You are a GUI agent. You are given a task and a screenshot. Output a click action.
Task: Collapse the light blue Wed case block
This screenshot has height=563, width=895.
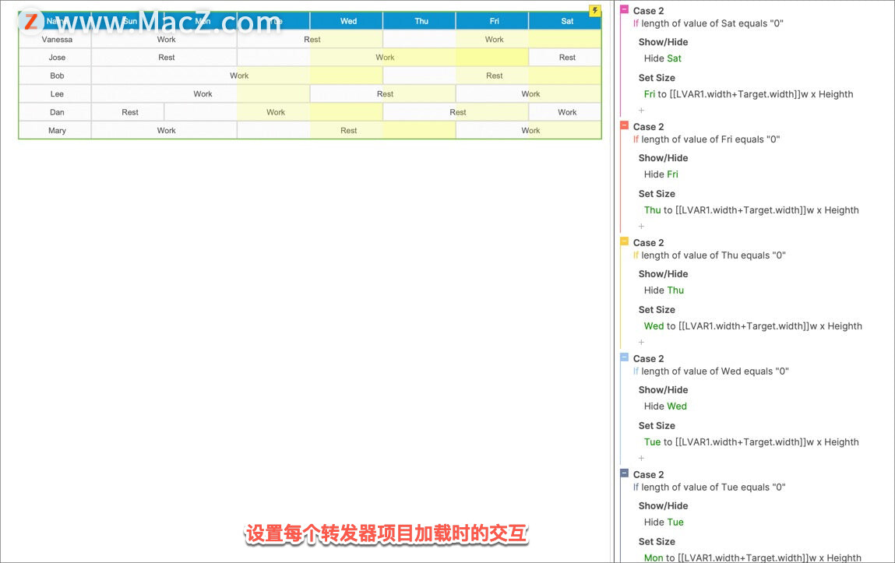(625, 357)
